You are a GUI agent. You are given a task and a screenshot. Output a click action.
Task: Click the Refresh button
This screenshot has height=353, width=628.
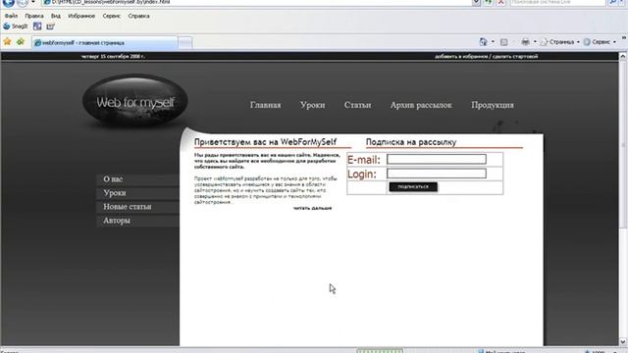pos(489,2)
